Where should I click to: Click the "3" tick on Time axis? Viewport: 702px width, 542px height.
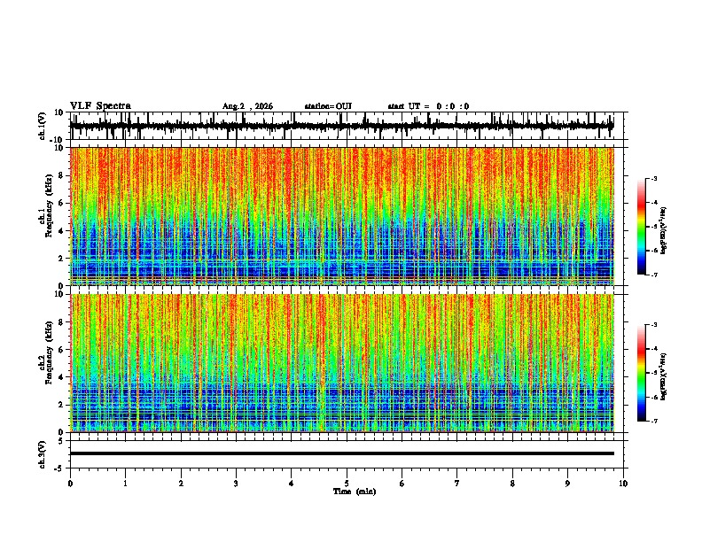pyautogui.click(x=236, y=484)
